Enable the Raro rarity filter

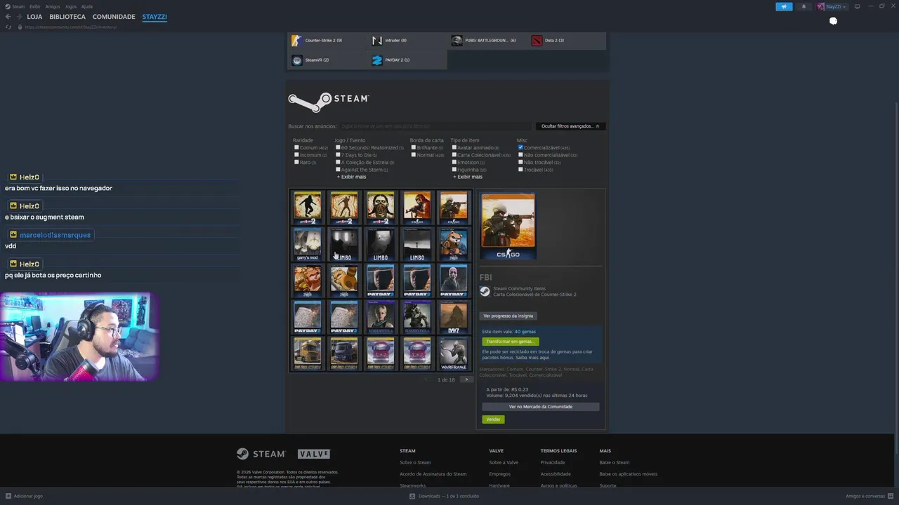point(296,162)
